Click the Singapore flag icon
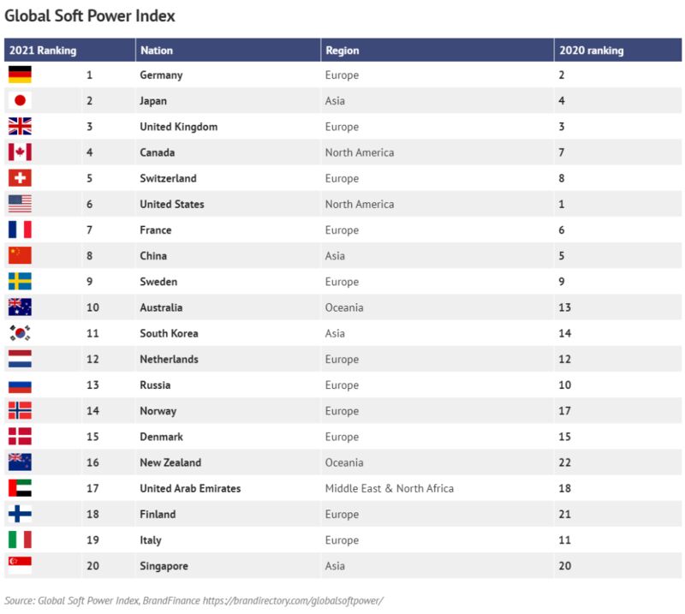Screen dimensions: 685x614 [x=20, y=565]
